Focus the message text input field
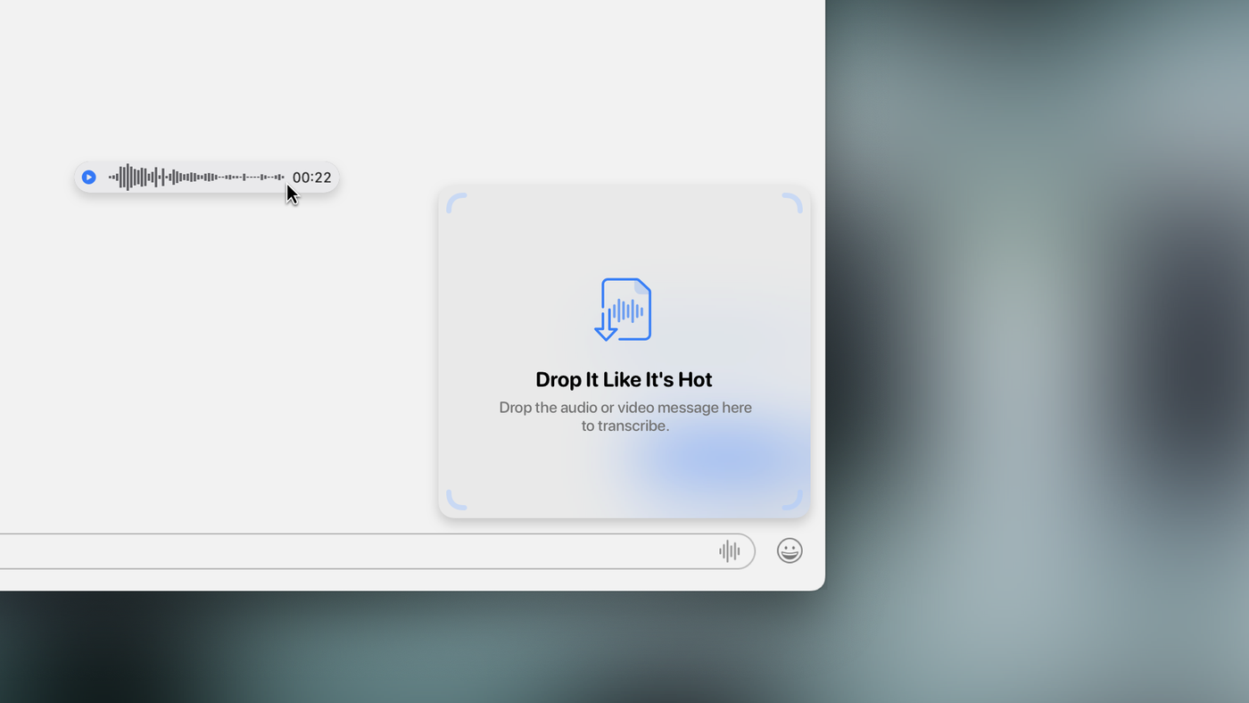The height and width of the screenshot is (703, 1249). coord(357,551)
